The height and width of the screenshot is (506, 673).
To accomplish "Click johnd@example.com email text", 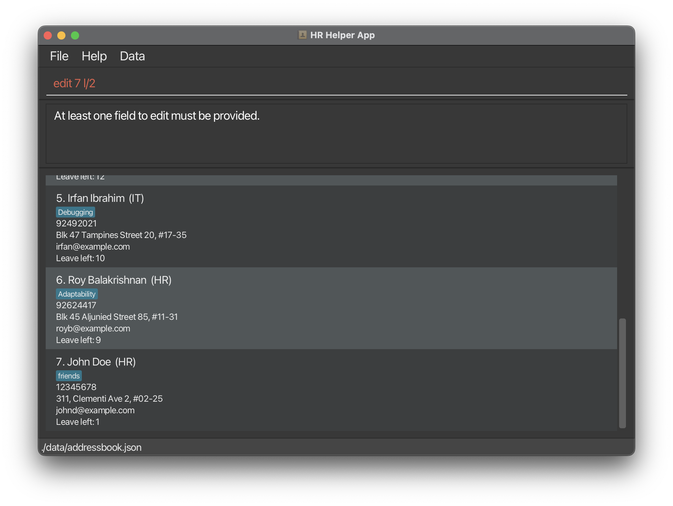I will 95,410.
